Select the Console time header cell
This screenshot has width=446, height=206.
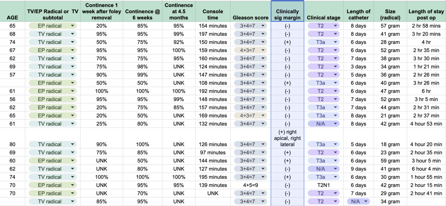pos(213,14)
